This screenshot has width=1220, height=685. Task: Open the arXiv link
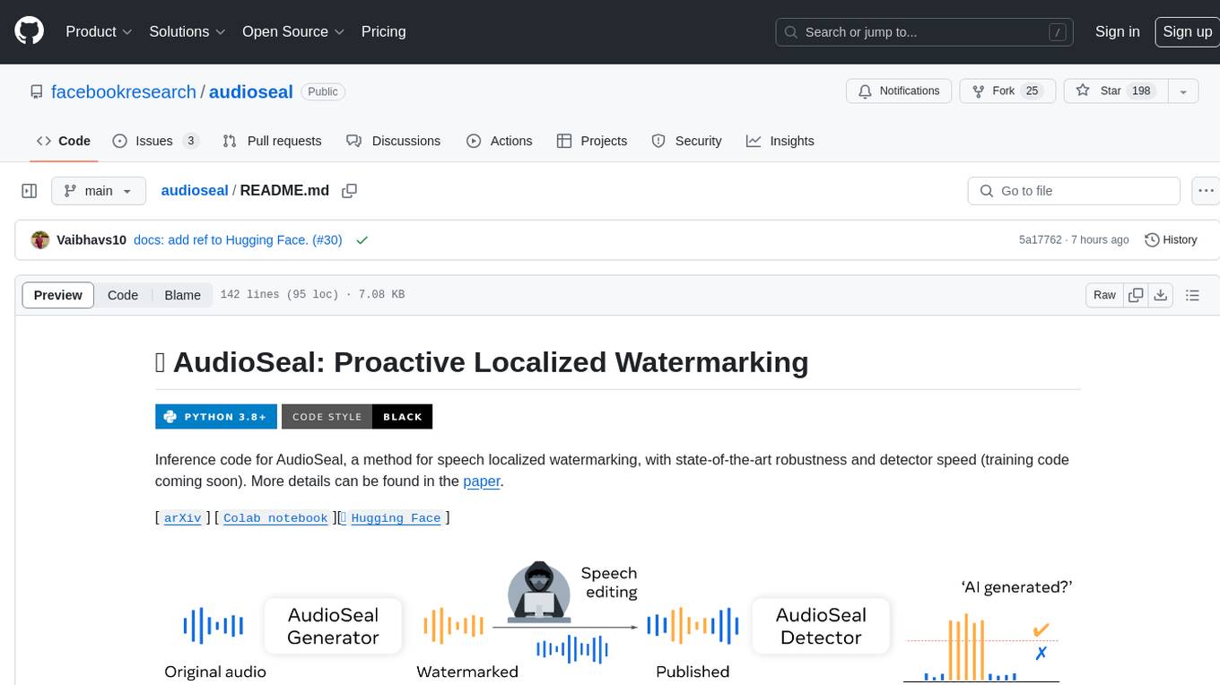[183, 517]
